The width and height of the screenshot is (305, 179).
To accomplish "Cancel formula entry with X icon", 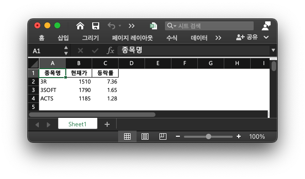I will coord(80,51).
